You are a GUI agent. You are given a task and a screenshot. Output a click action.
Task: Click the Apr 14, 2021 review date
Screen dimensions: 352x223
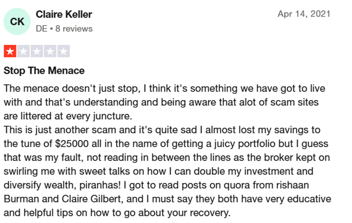[304, 15]
